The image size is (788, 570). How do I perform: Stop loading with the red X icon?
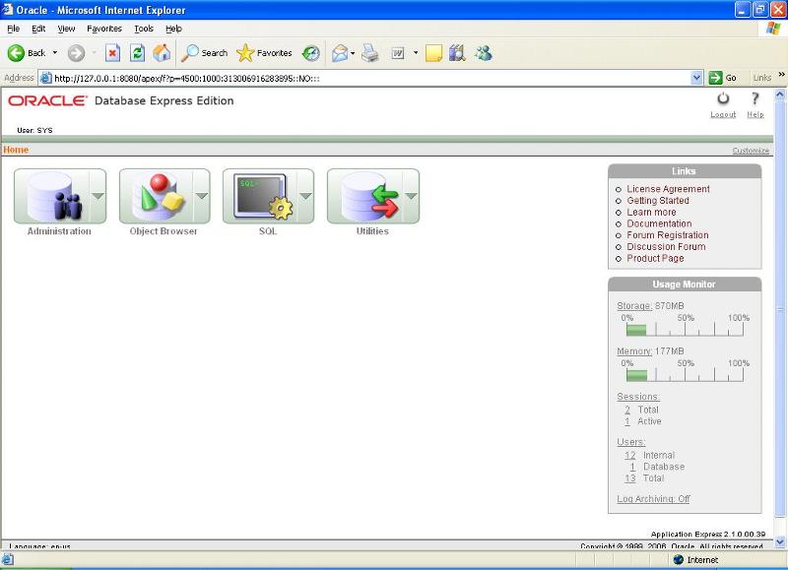pos(112,53)
